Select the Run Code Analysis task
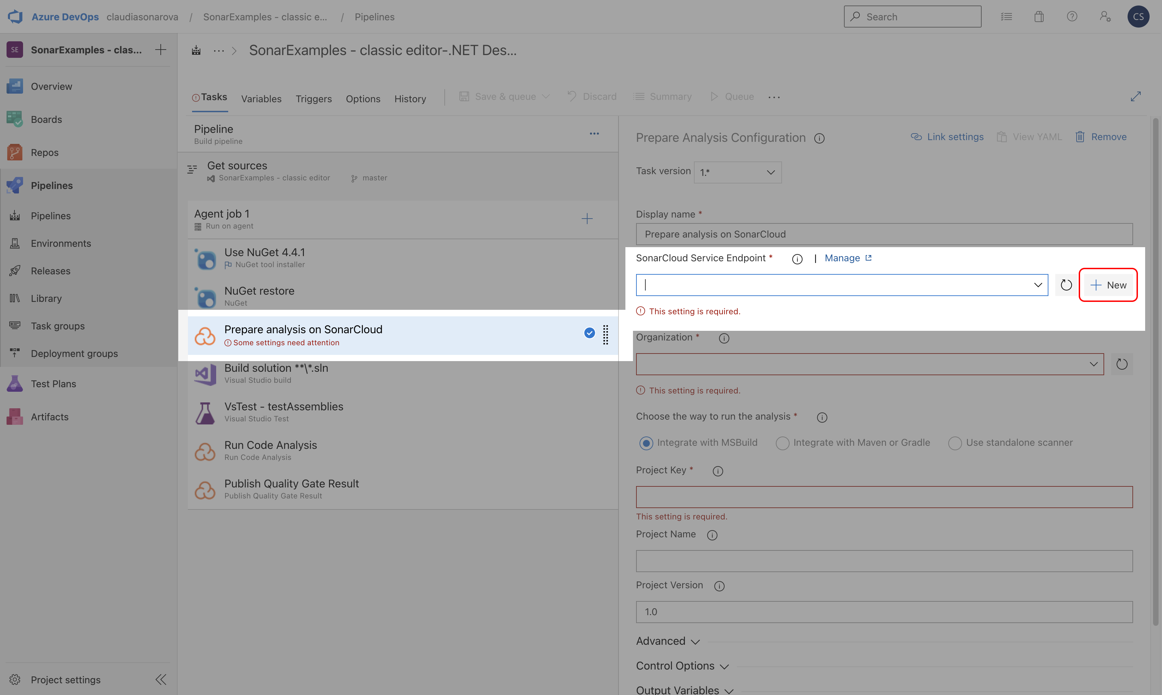Screen dimensions: 1162x695 (403, 451)
